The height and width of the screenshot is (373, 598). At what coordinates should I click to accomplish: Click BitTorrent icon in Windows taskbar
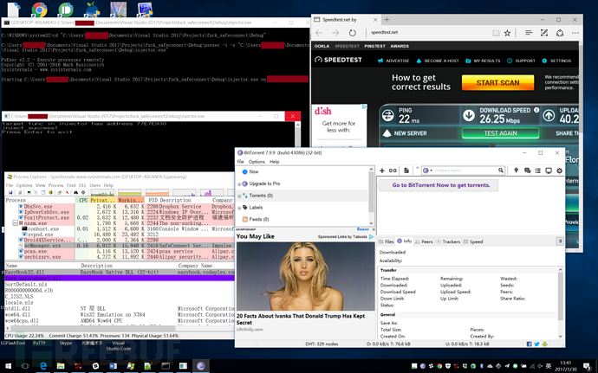(201, 366)
